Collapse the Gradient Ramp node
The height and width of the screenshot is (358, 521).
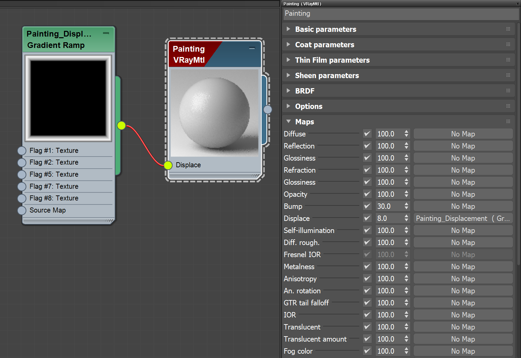tap(106, 33)
